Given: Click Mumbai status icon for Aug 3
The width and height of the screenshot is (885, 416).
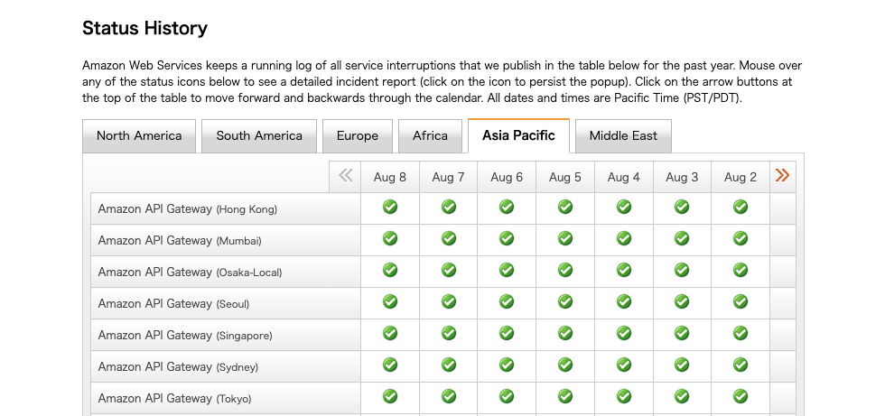Looking at the screenshot, I should click(682, 238).
